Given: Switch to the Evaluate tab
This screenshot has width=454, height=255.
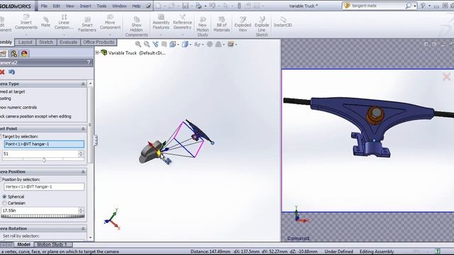Looking at the screenshot, I should [x=68, y=42].
